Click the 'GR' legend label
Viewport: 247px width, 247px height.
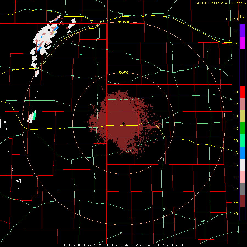coord(235,104)
